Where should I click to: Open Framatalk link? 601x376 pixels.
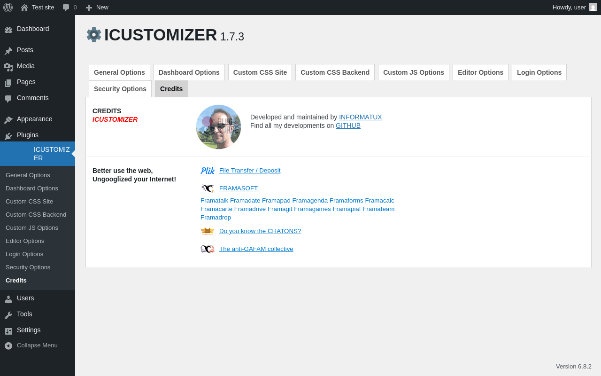click(214, 201)
